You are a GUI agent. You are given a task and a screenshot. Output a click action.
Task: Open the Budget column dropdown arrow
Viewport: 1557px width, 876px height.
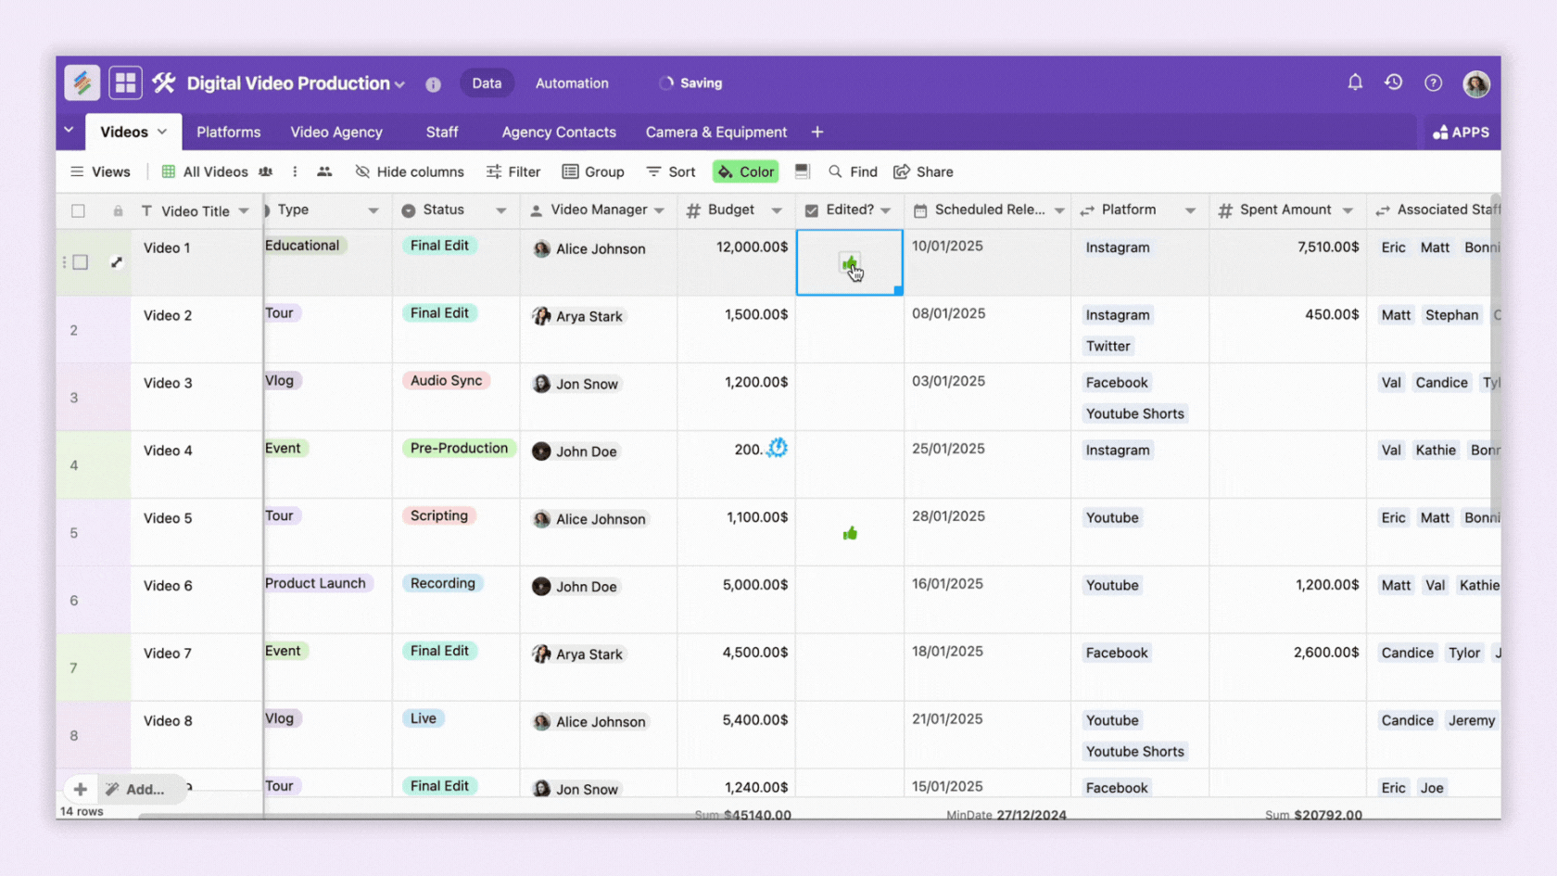point(777,210)
